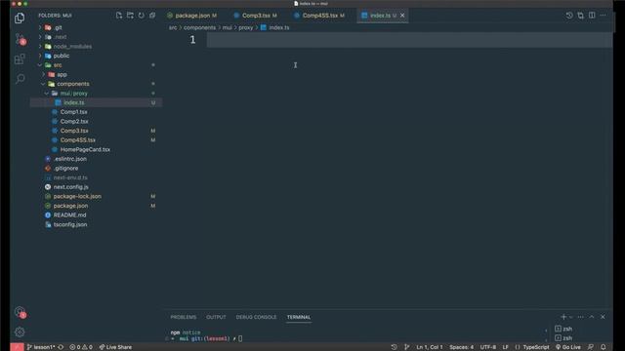The image size is (625, 351).
Task: Click the lesson1 git branch in status bar
Action: [41, 347]
